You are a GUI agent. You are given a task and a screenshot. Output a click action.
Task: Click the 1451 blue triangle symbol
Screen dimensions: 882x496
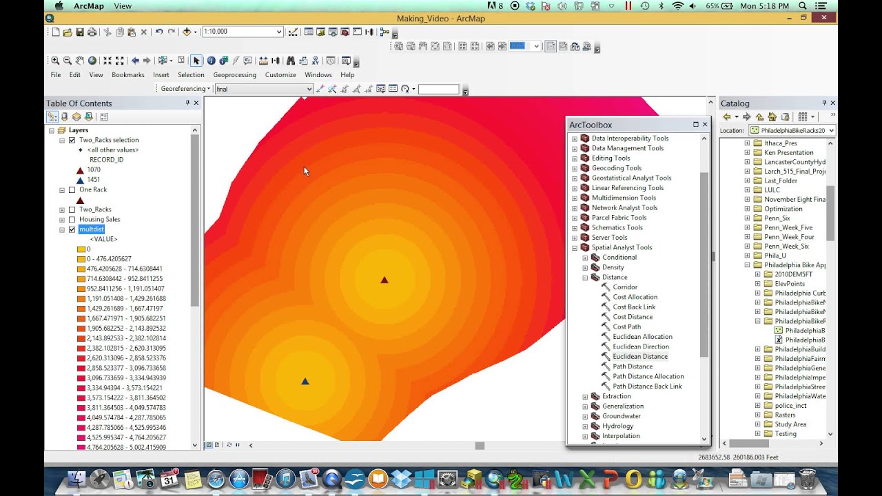coord(80,180)
